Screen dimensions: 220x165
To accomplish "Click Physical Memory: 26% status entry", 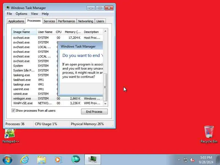I will [87, 124].
